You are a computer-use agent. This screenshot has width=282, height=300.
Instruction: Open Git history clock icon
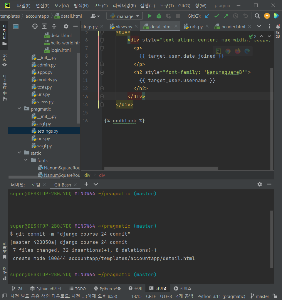click(x=236, y=16)
